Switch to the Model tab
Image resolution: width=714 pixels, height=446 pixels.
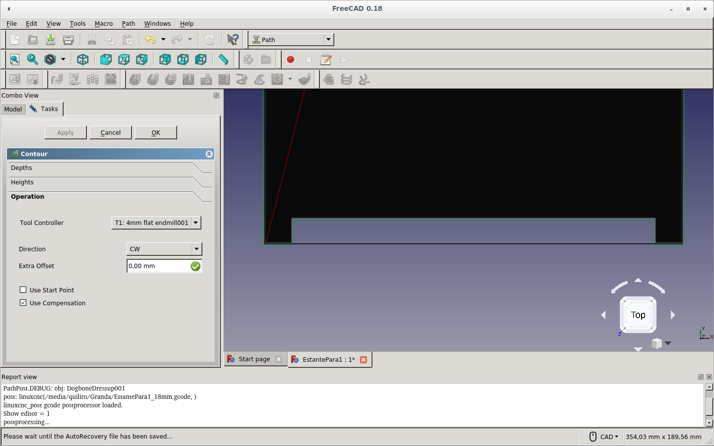pos(13,110)
